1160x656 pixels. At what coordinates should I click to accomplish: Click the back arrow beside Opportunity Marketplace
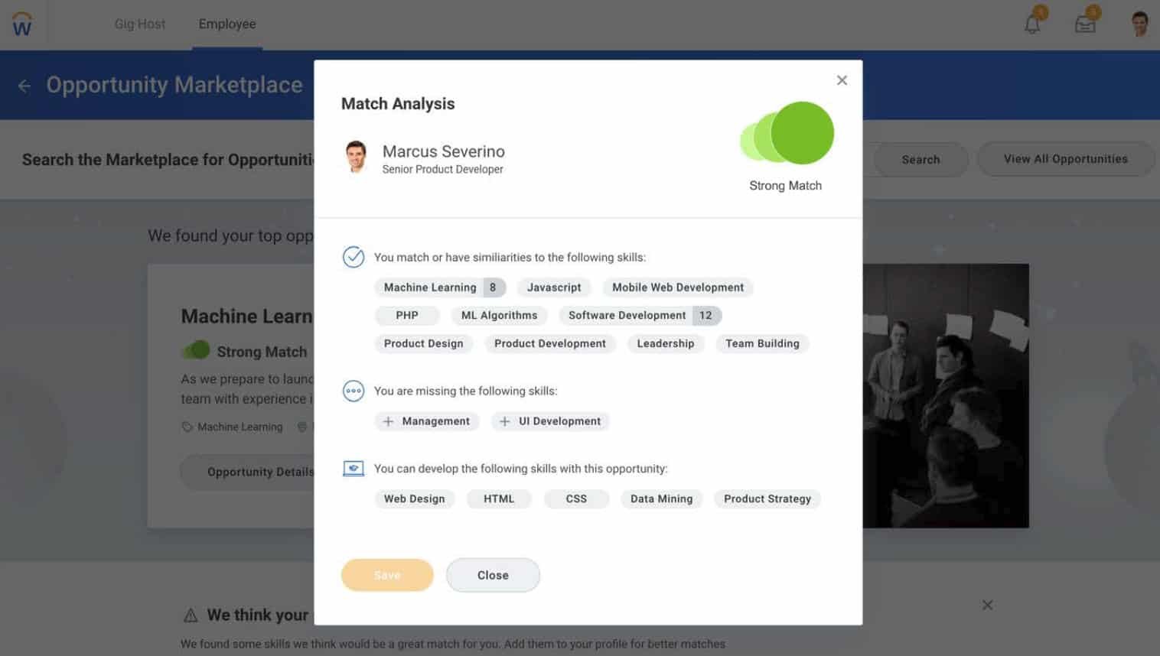click(x=24, y=85)
